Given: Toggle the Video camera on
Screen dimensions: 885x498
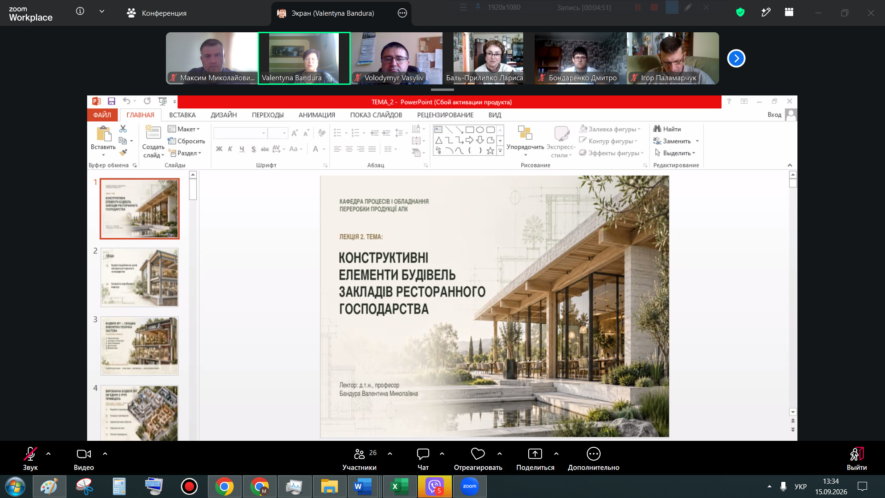Looking at the screenshot, I should (83, 454).
